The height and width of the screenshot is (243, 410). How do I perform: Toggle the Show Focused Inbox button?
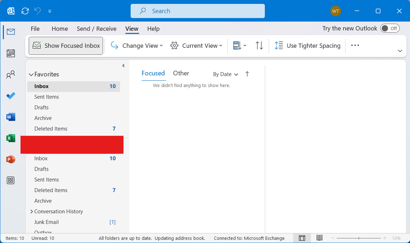(x=66, y=46)
